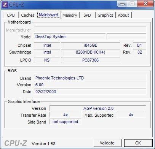Click the 'CPU-Z' title bar text
The width and height of the screenshot is (155, 149).
(x=16, y=5)
